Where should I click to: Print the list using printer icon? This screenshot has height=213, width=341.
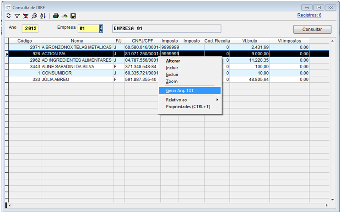[56, 16]
